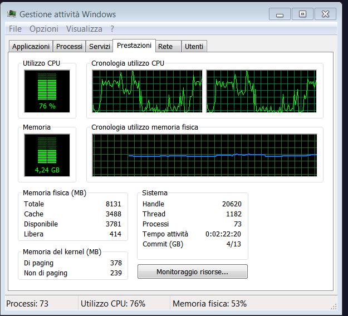This screenshot has height=316, width=348.
Task: Switch to the Utenti tab
Action: (194, 47)
